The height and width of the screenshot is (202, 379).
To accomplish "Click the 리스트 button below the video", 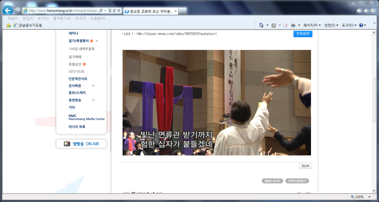I will (305, 166).
